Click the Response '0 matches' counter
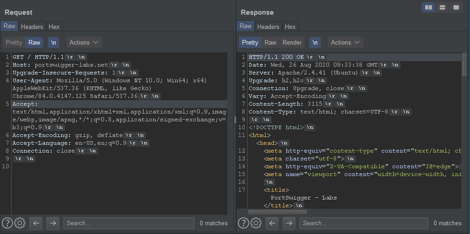 pyautogui.click(x=447, y=223)
